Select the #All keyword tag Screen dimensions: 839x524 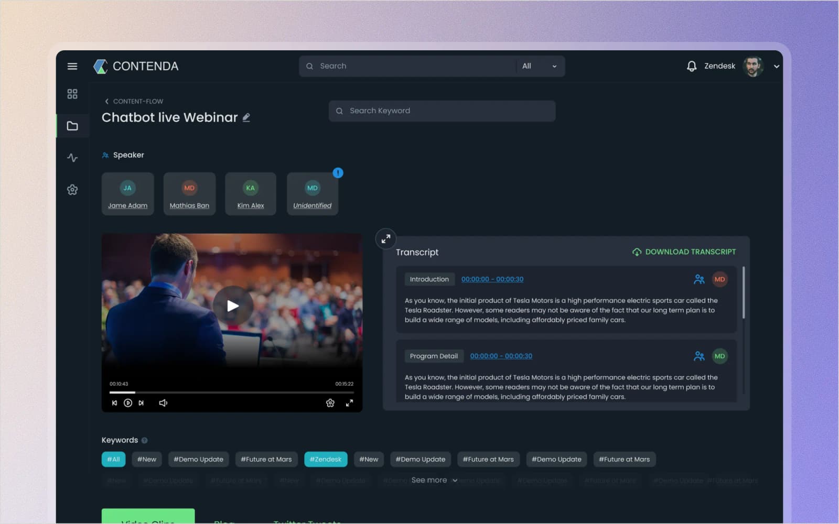click(113, 460)
